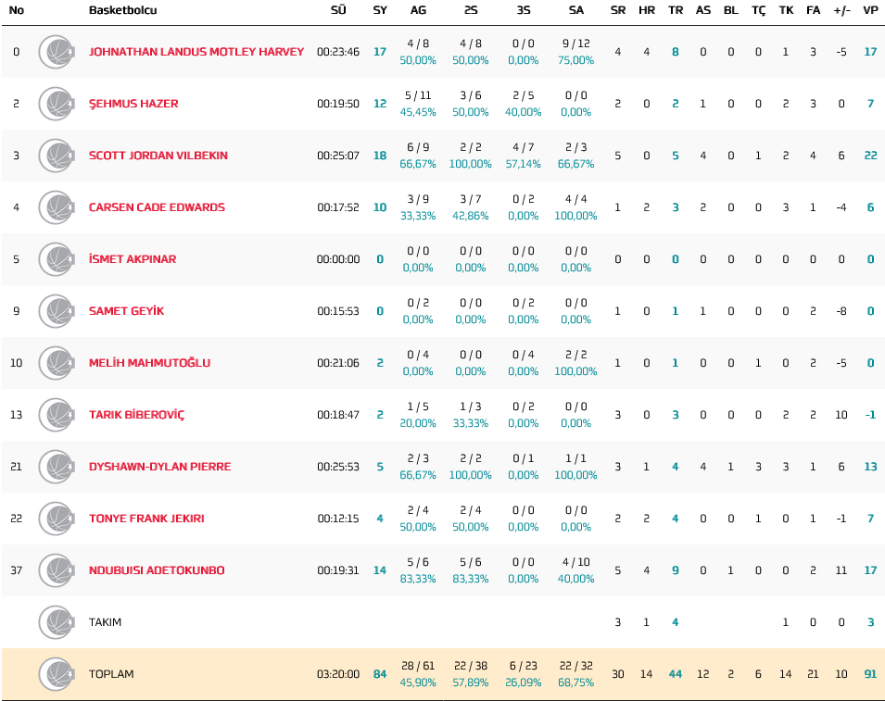This screenshot has height=701, width=885.
Task: Click the TOPLAM row basketball icon
Action: (x=57, y=674)
